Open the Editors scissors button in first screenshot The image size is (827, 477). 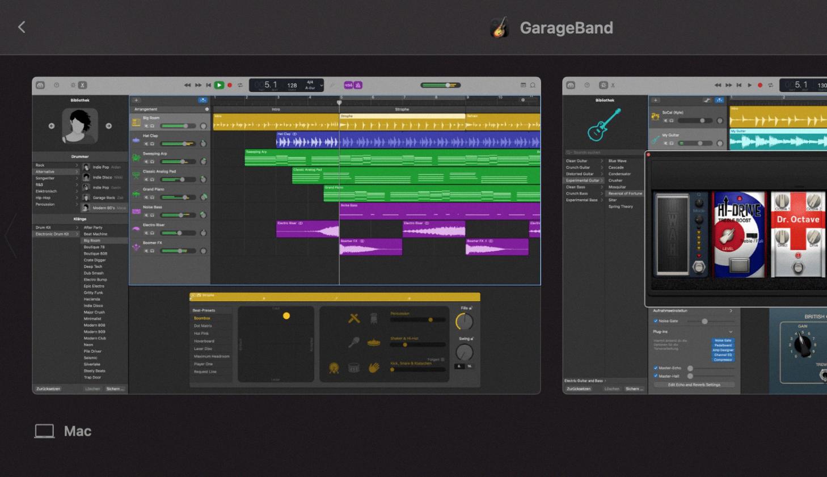click(82, 85)
